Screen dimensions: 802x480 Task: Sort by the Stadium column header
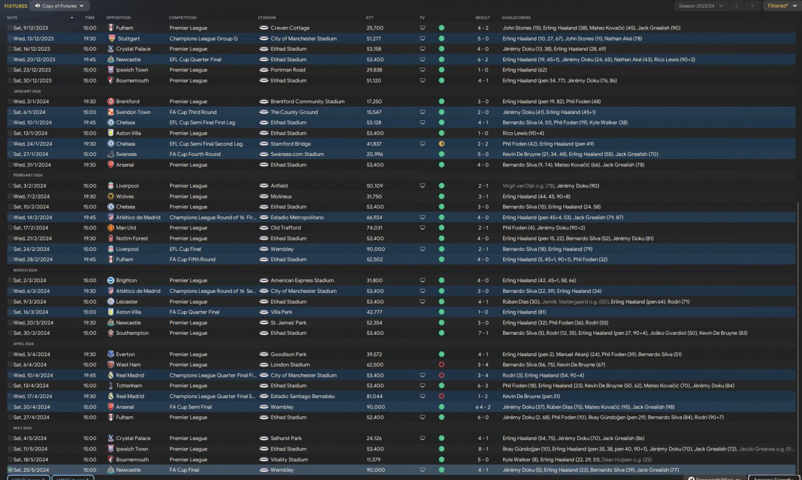(x=267, y=18)
